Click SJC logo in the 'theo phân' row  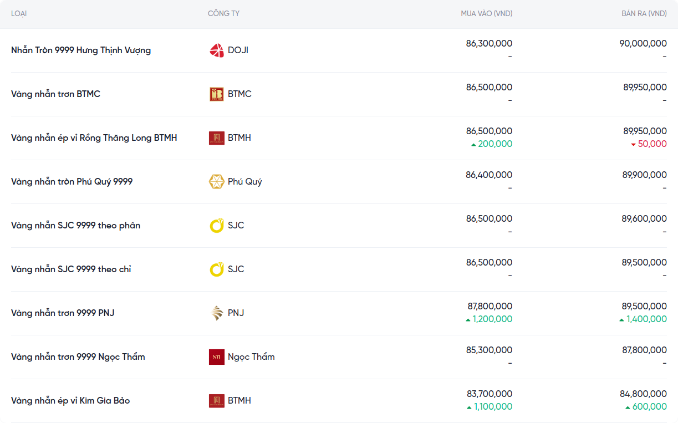(x=216, y=226)
